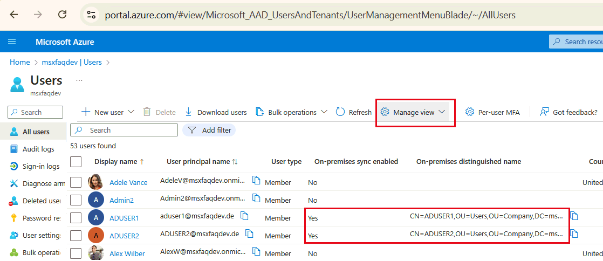Select the Adele Vance row checkbox
603x261 pixels.
click(76, 182)
